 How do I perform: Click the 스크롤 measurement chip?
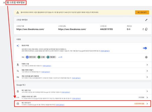[x=42, y=57]
